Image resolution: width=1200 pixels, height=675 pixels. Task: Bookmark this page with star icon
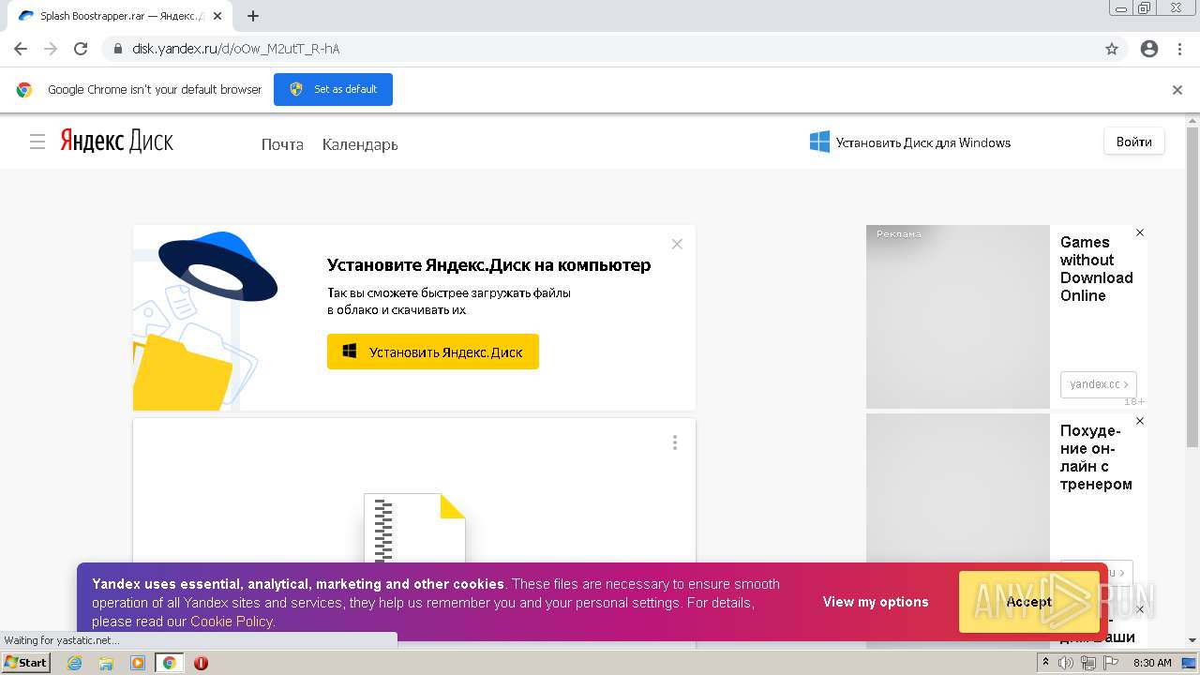tap(1112, 49)
